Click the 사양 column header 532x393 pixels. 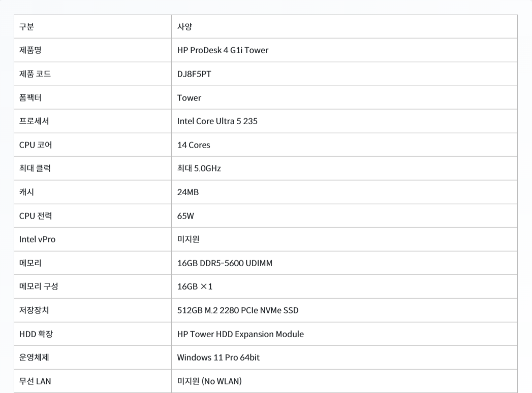(184, 26)
